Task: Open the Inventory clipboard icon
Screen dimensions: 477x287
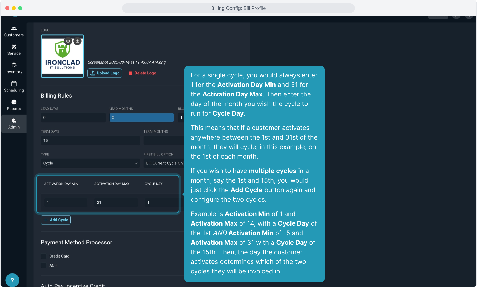Action: point(14,65)
